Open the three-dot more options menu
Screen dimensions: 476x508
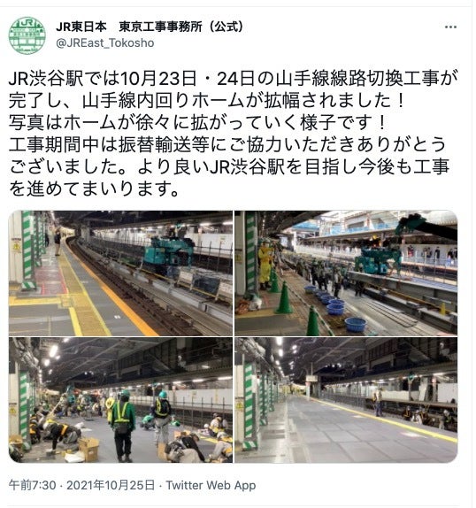coord(450,27)
